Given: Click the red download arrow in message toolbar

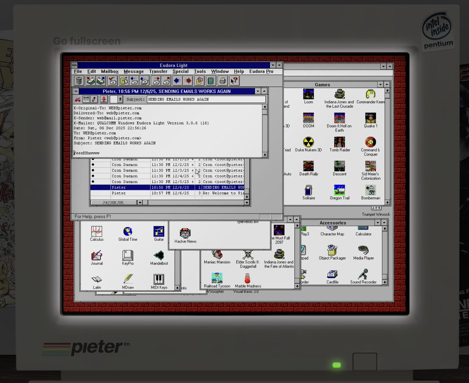Looking at the screenshot, I should click(104, 99).
